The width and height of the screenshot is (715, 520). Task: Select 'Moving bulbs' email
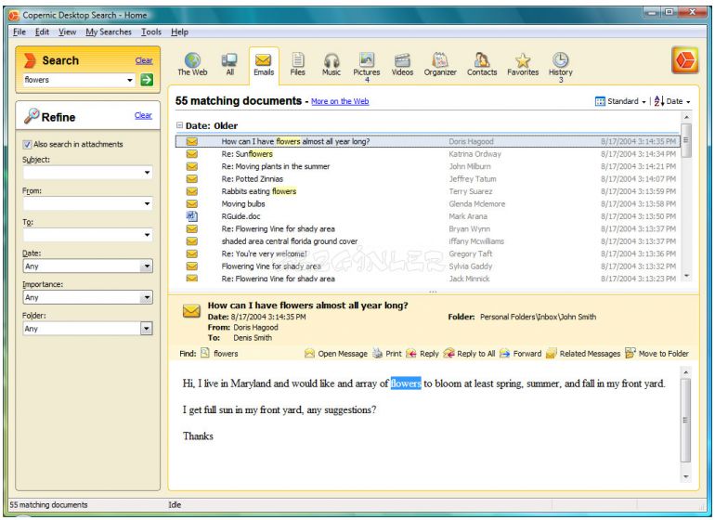pyautogui.click(x=427, y=204)
